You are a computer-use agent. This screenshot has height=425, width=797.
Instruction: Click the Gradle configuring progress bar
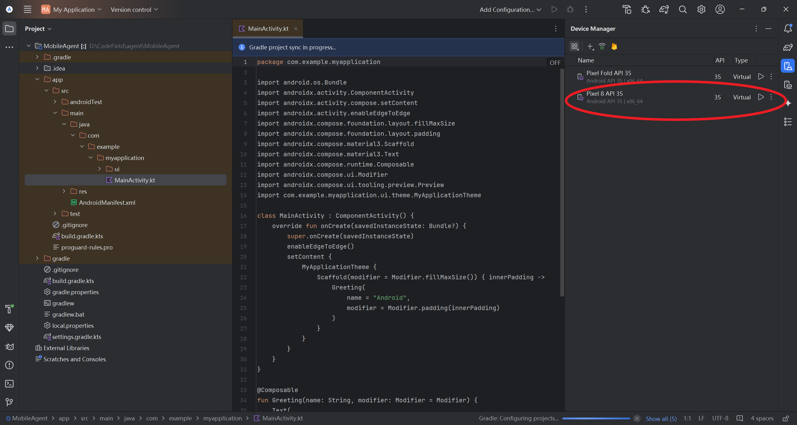tap(596, 418)
